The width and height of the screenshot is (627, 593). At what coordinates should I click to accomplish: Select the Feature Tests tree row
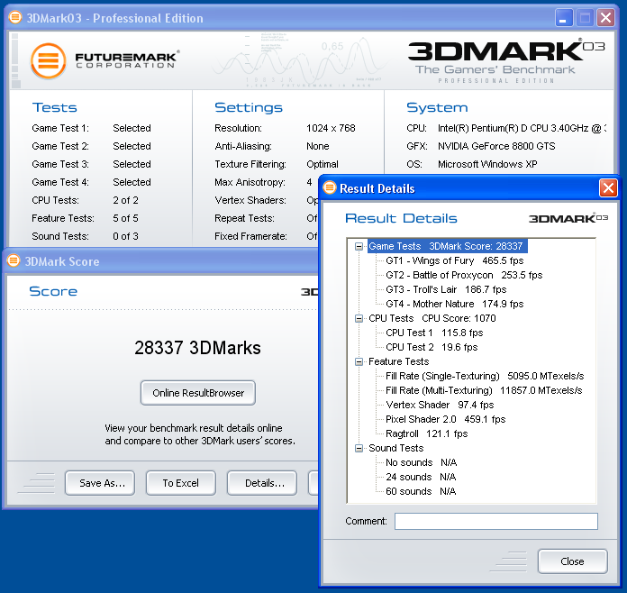(398, 361)
